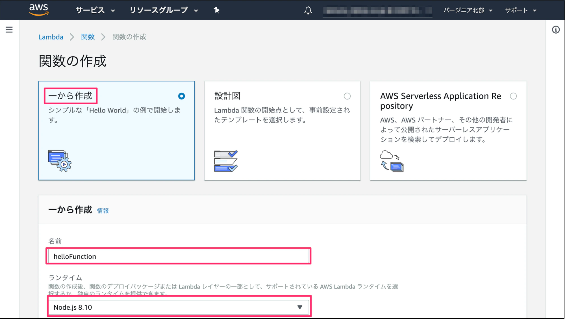Open the サポート dropdown menu

[x=521, y=10]
